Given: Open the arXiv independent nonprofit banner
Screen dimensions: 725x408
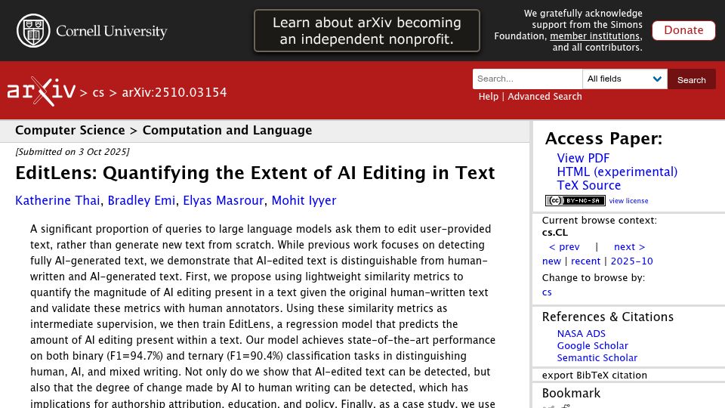Looking at the screenshot, I should (x=367, y=30).
